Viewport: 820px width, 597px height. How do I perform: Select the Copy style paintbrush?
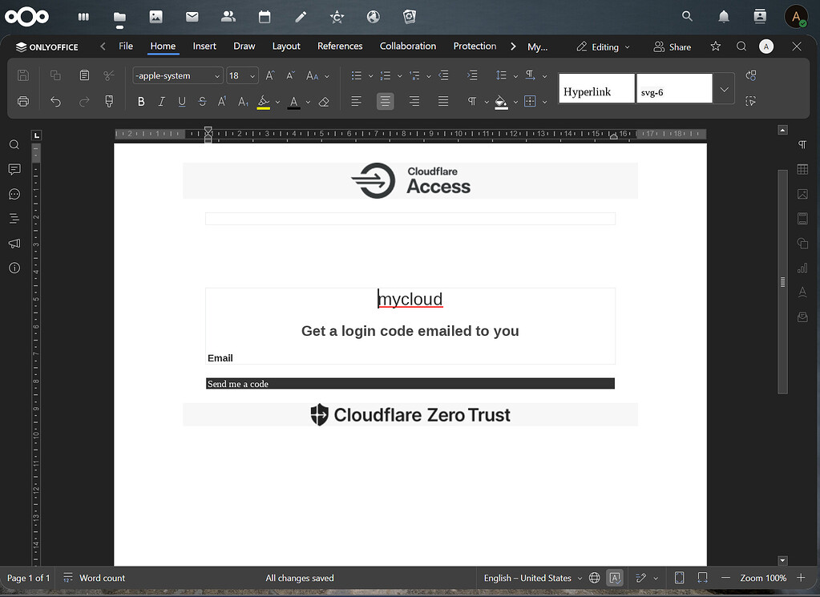pos(109,102)
